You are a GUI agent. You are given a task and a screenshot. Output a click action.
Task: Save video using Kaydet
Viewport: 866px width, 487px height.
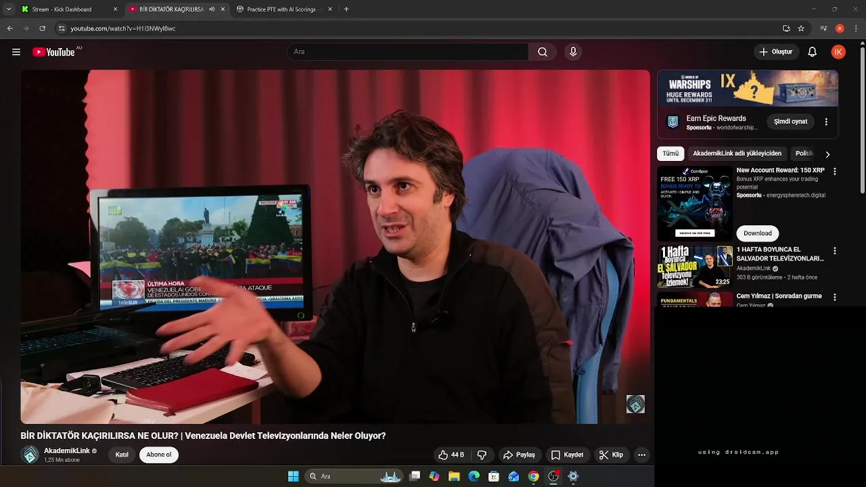567,455
